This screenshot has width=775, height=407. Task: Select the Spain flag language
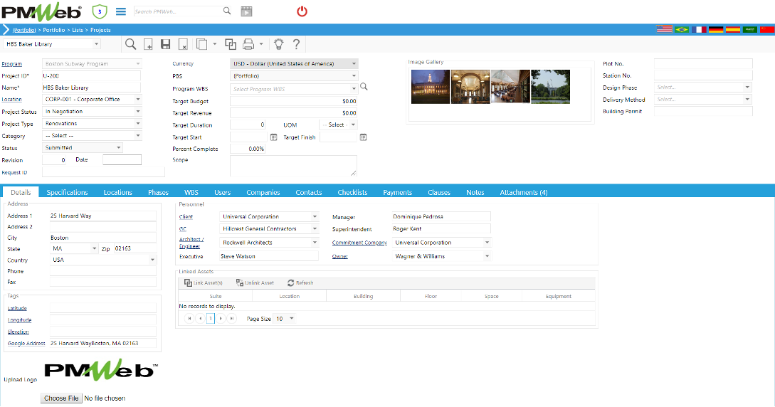[733, 30]
